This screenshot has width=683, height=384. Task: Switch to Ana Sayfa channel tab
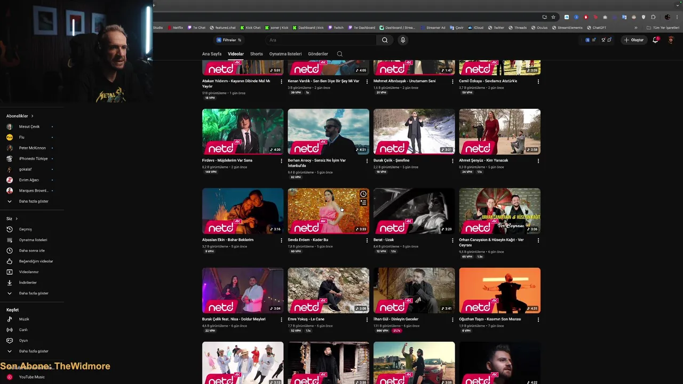point(212,54)
